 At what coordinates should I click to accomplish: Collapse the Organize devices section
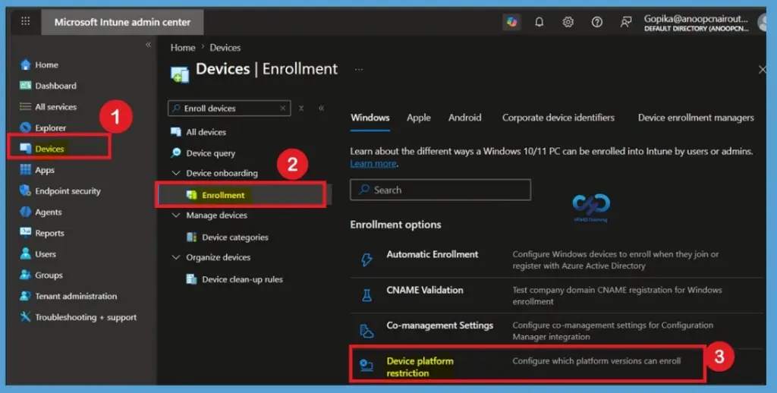175,257
